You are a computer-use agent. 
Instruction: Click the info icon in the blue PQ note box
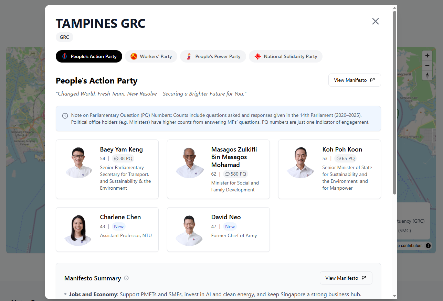point(65,116)
